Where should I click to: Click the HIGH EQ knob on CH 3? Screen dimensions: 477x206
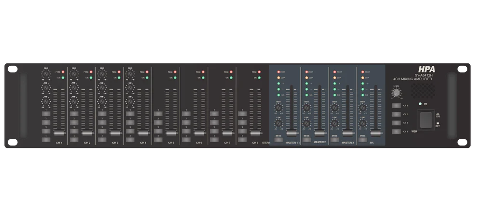point(102,74)
